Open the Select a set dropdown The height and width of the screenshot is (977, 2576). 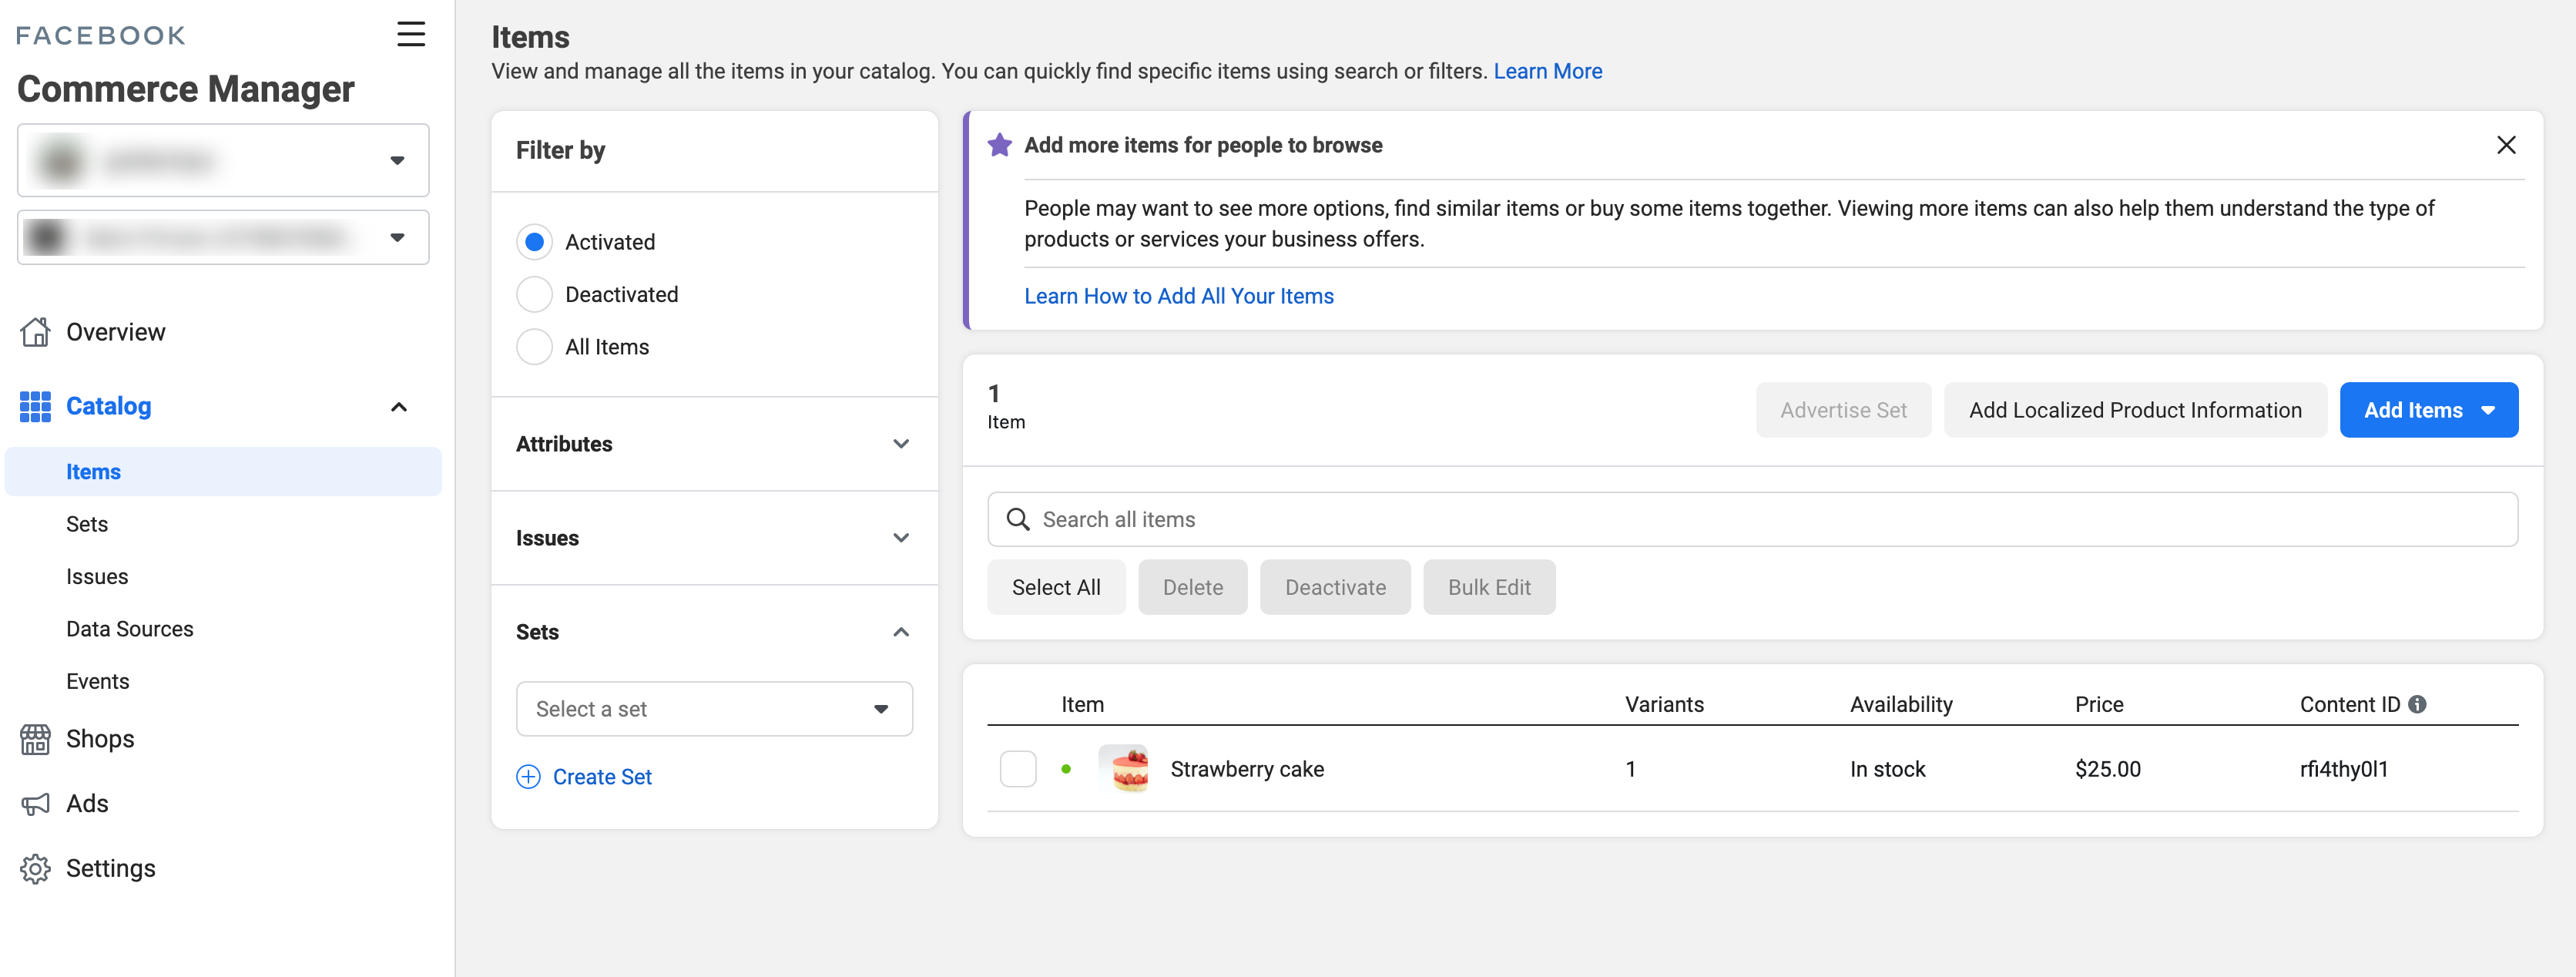tap(714, 709)
